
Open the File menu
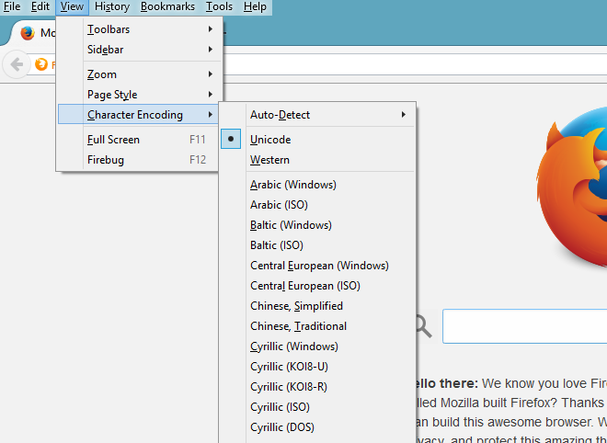[x=12, y=7]
